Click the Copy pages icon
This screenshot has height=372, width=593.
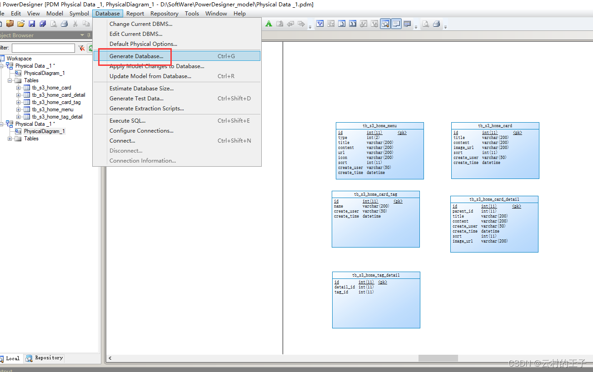pos(86,24)
